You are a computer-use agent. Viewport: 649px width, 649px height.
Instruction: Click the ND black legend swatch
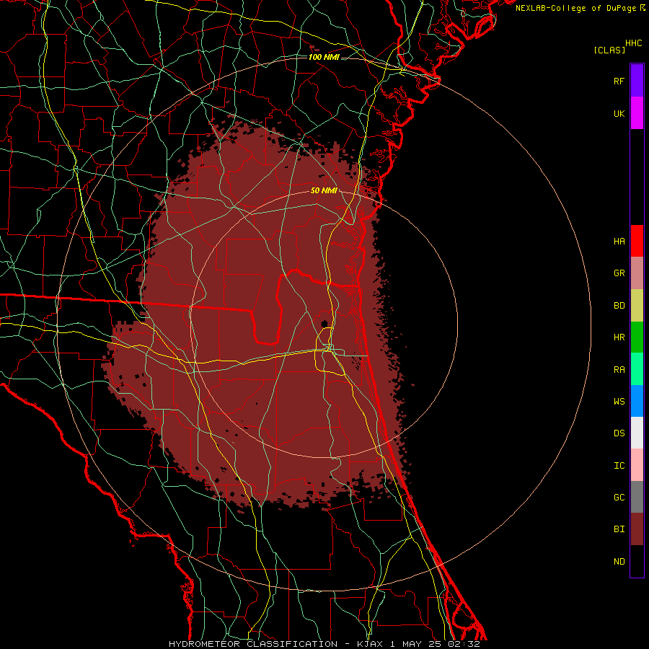(x=637, y=561)
